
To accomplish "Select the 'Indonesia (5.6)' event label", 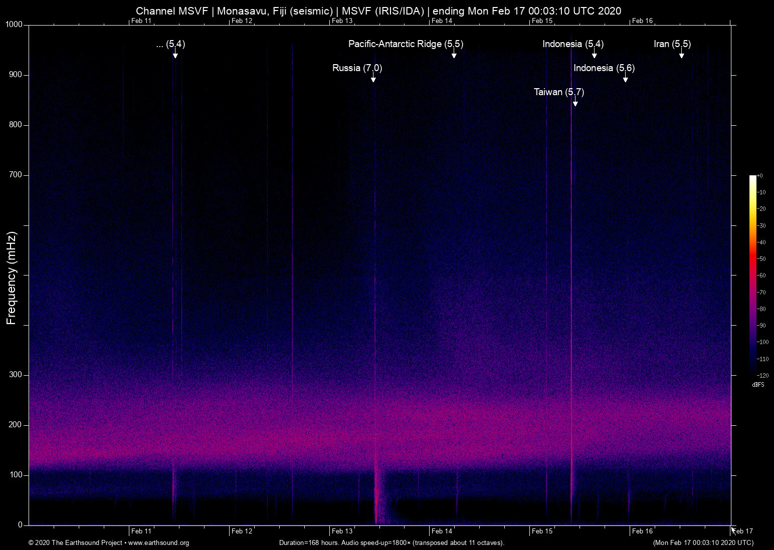I will pyautogui.click(x=604, y=68).
